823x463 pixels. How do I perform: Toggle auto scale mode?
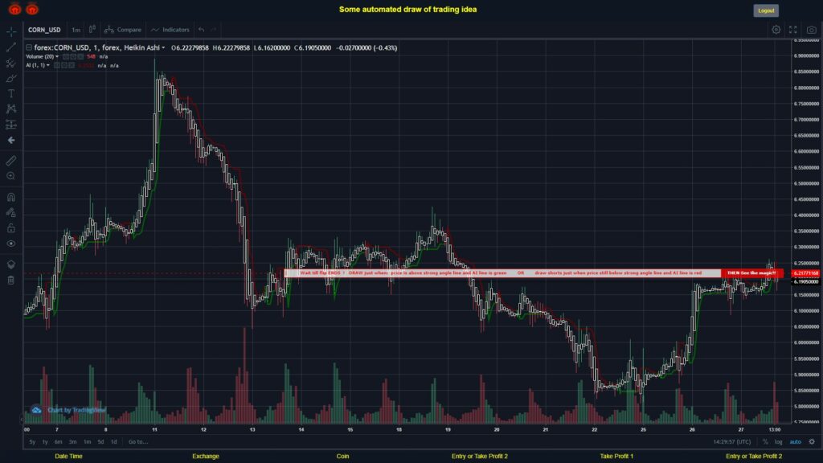coord(796,442)
